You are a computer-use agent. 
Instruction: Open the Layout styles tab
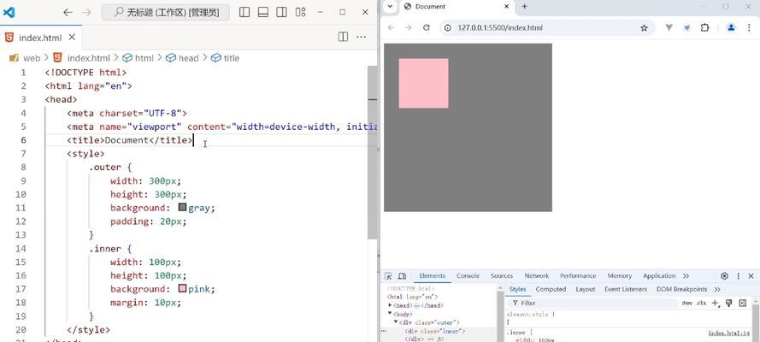point(585,289)
